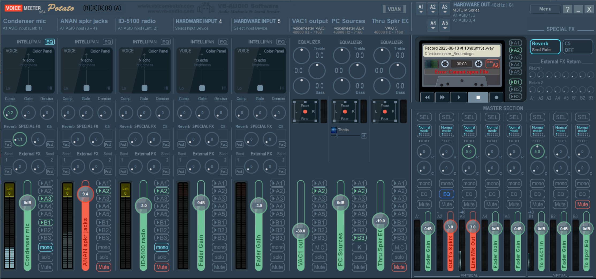Open the VBAN settings
The image size is (596, 279).
click(x=394, y=9)
